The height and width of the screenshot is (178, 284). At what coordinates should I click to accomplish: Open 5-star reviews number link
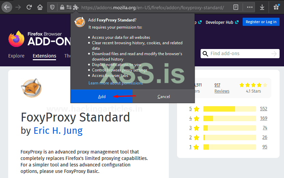[x=190, y=109]
